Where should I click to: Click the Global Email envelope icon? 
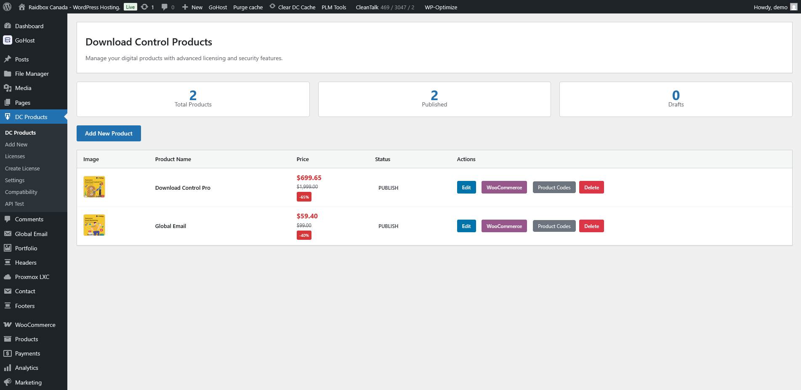pyautogui.click(x=8, y=233)
